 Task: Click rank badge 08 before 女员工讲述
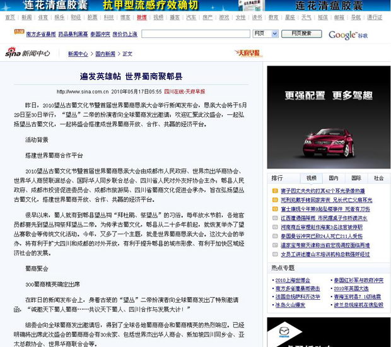(x=275, y=254)
